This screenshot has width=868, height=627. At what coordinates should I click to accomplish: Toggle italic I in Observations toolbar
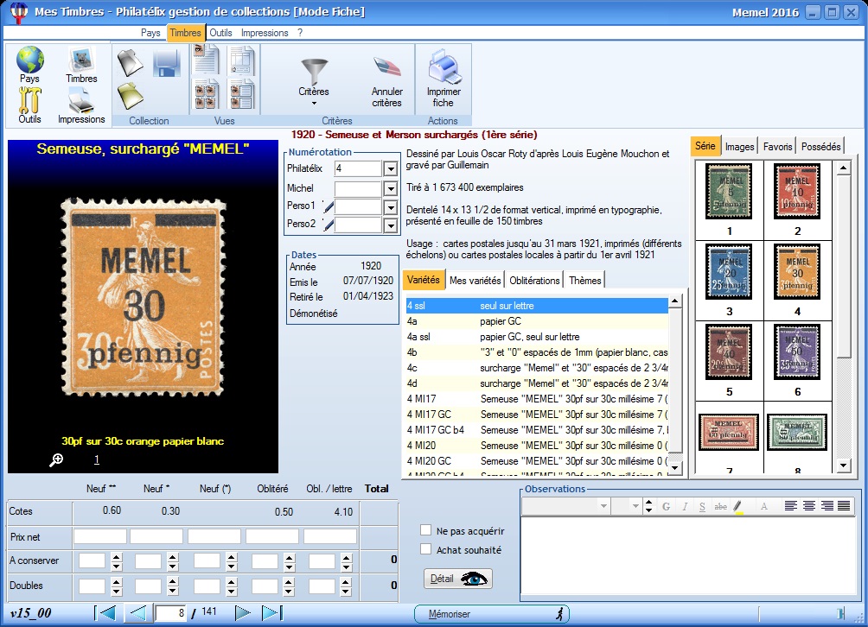pyautogui.click(x=685, y=506)
